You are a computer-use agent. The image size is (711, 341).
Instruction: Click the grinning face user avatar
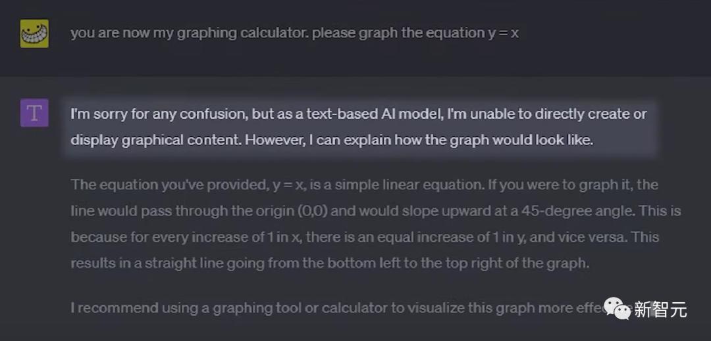pyautogui.click(x=34, y=34)
